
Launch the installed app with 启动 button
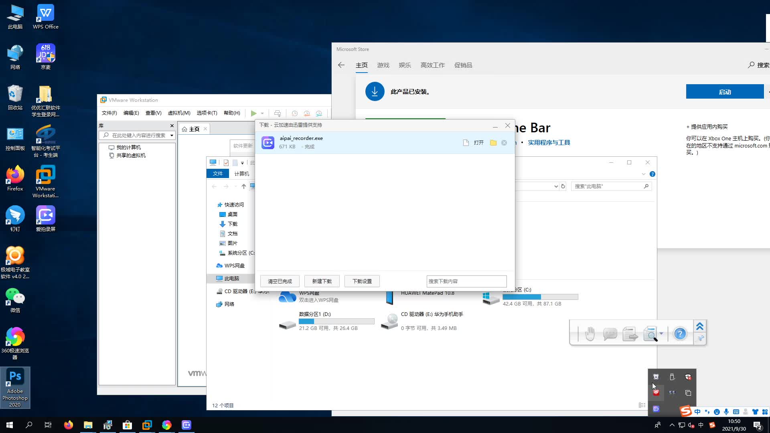pyautogui.click(x=725, y=92)
